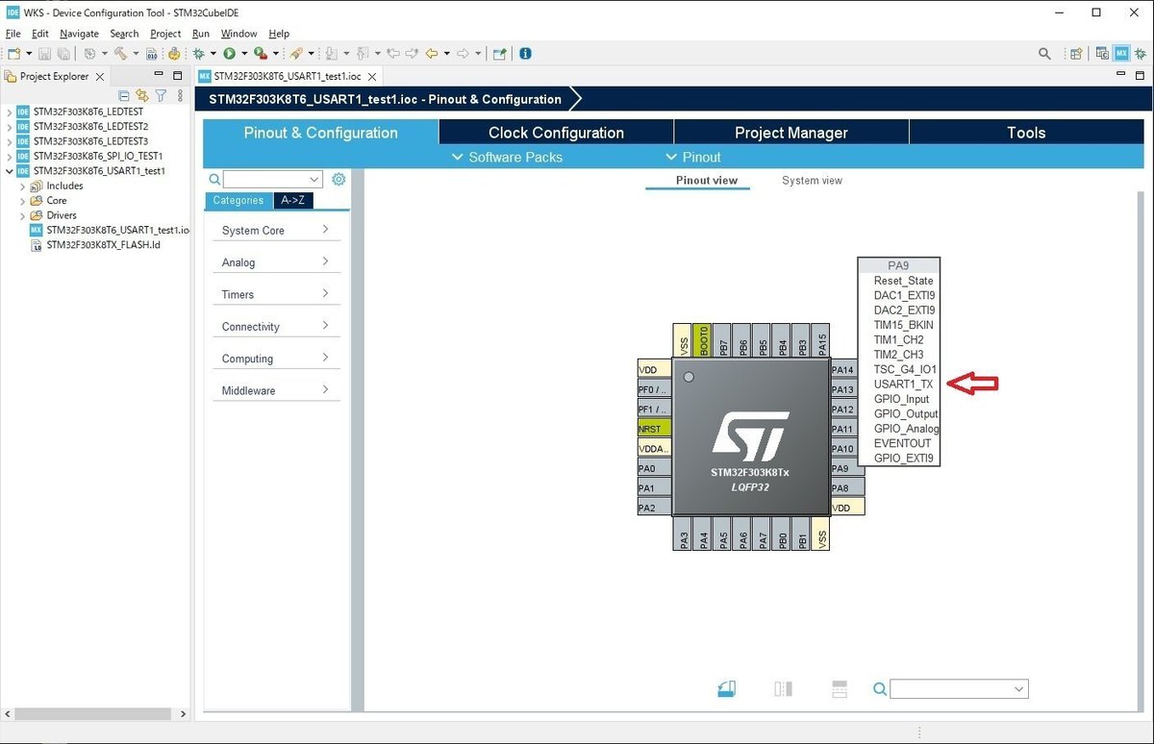Open the Project Explorer view menu dots
Image resolution: width=1154 pixels, height=744 pixels.
[x=180, y=95]
